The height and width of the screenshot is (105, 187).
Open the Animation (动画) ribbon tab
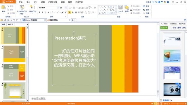43,2
